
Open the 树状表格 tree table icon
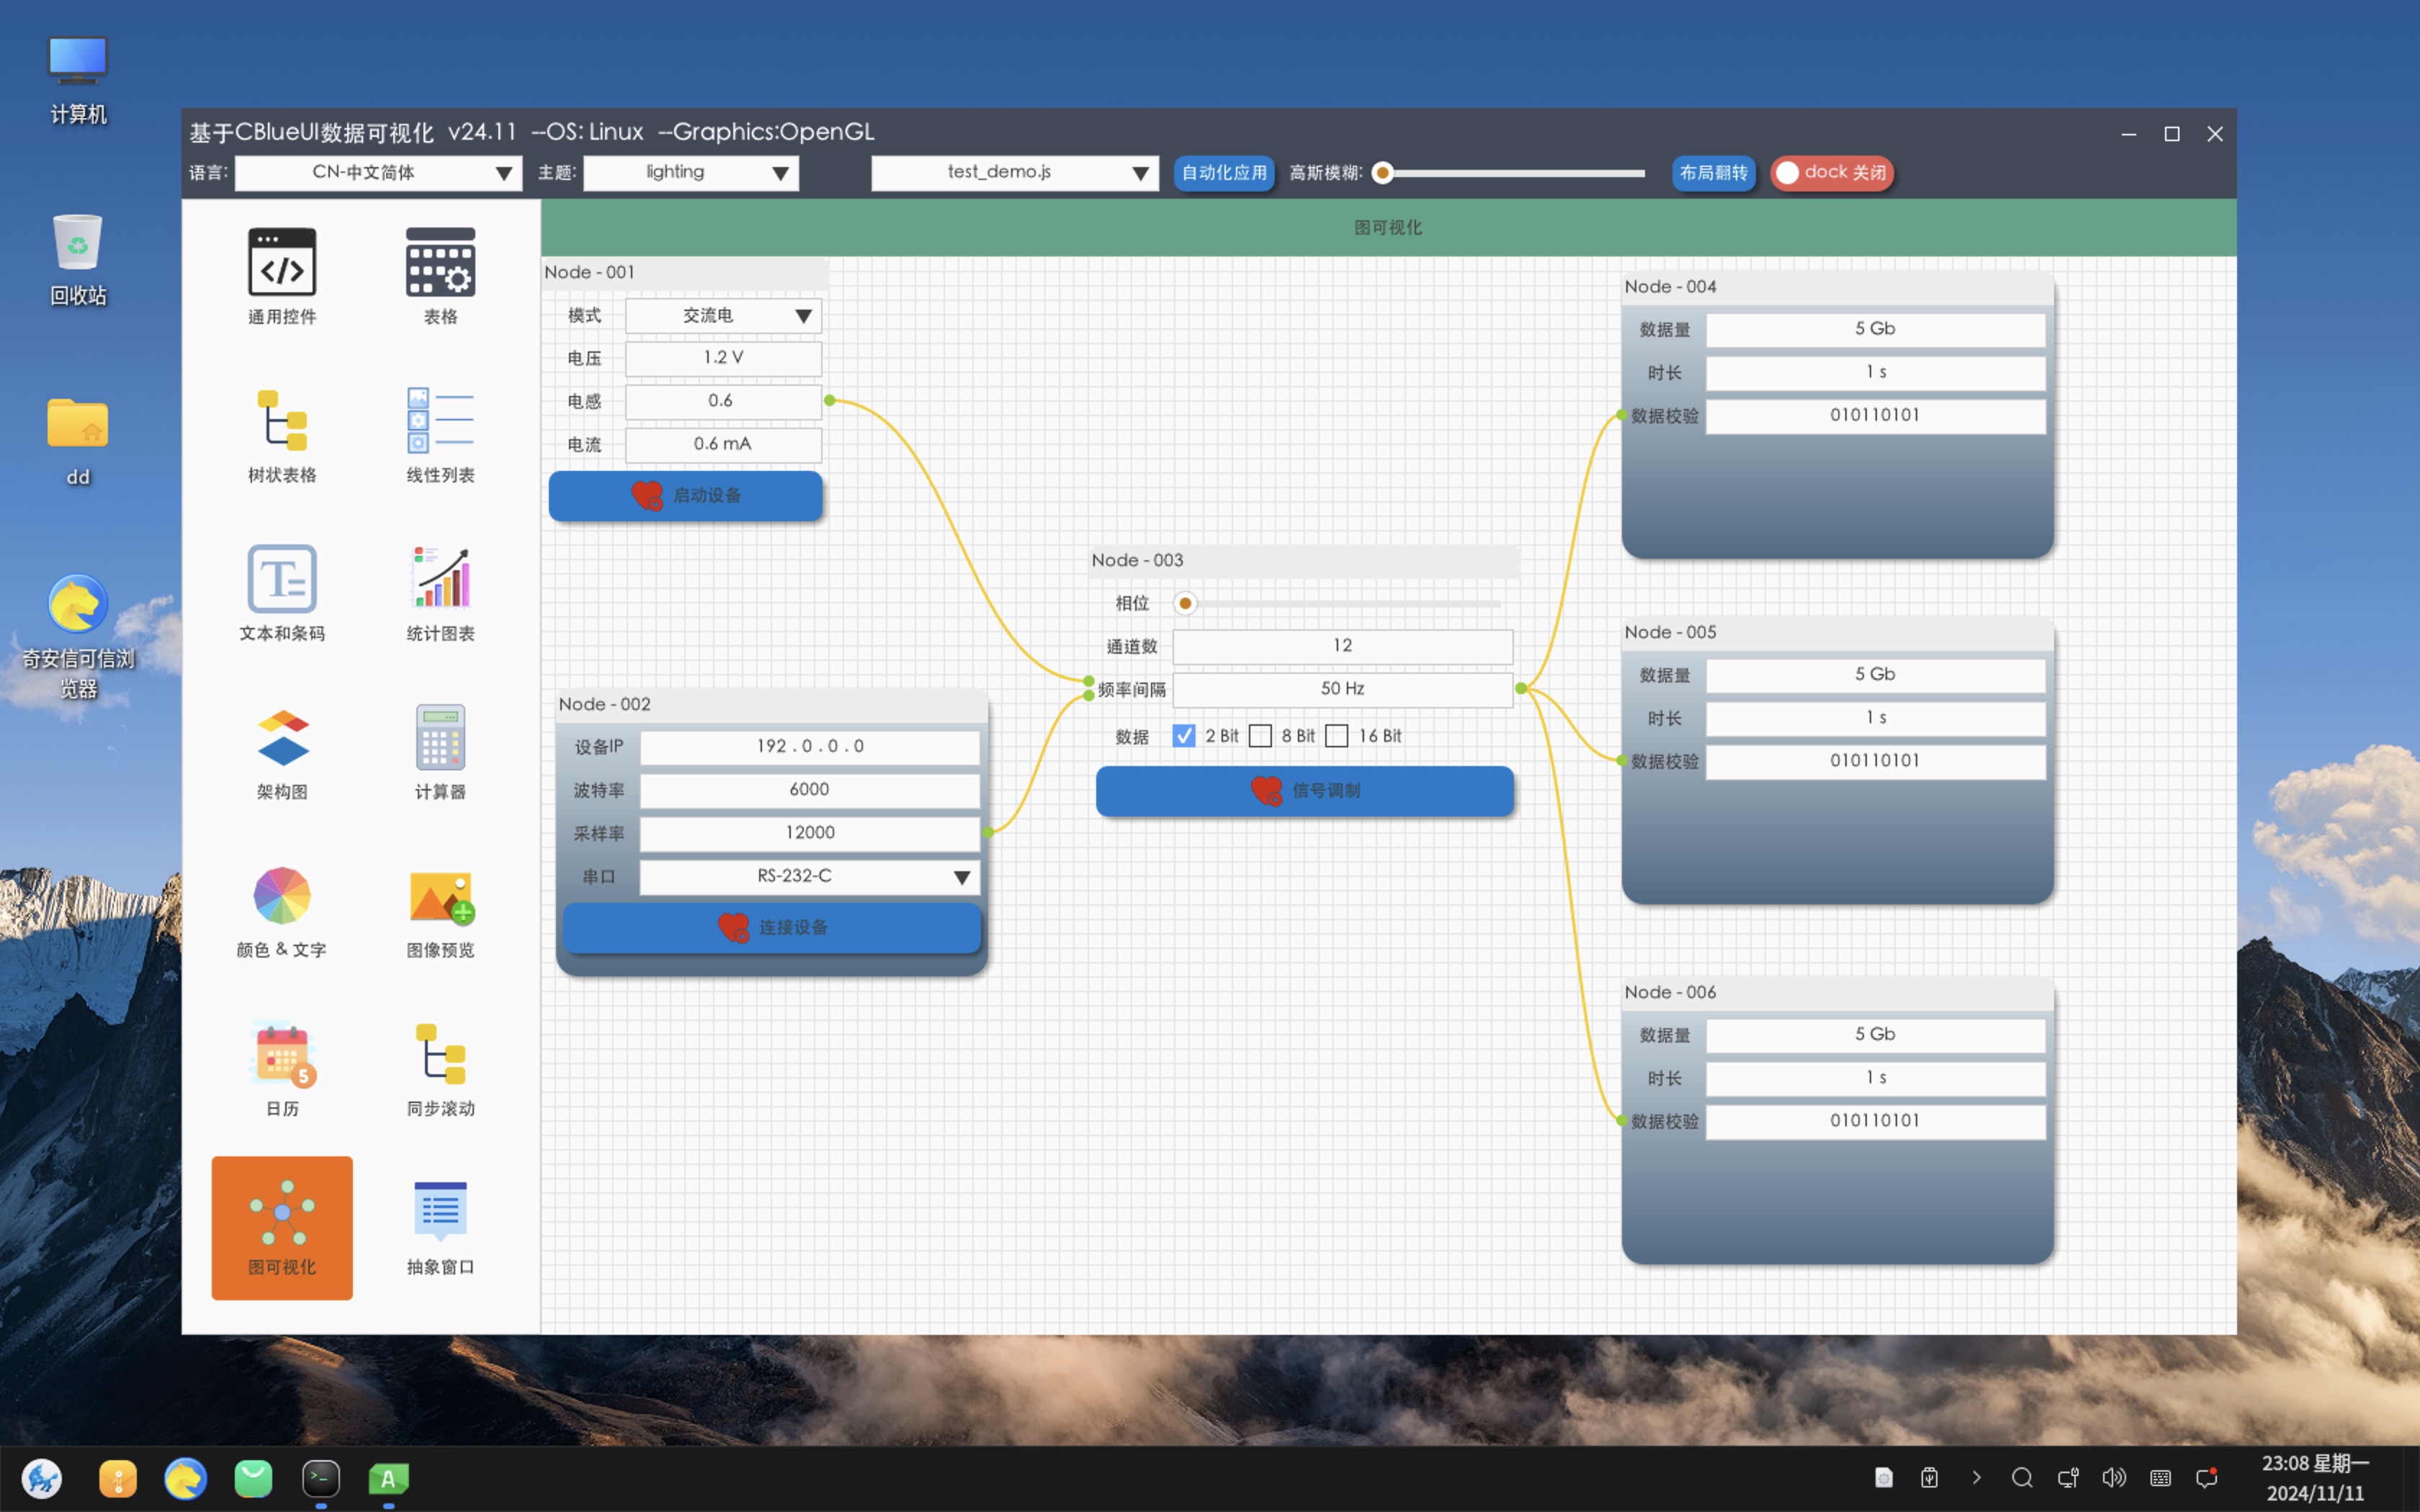282,421
